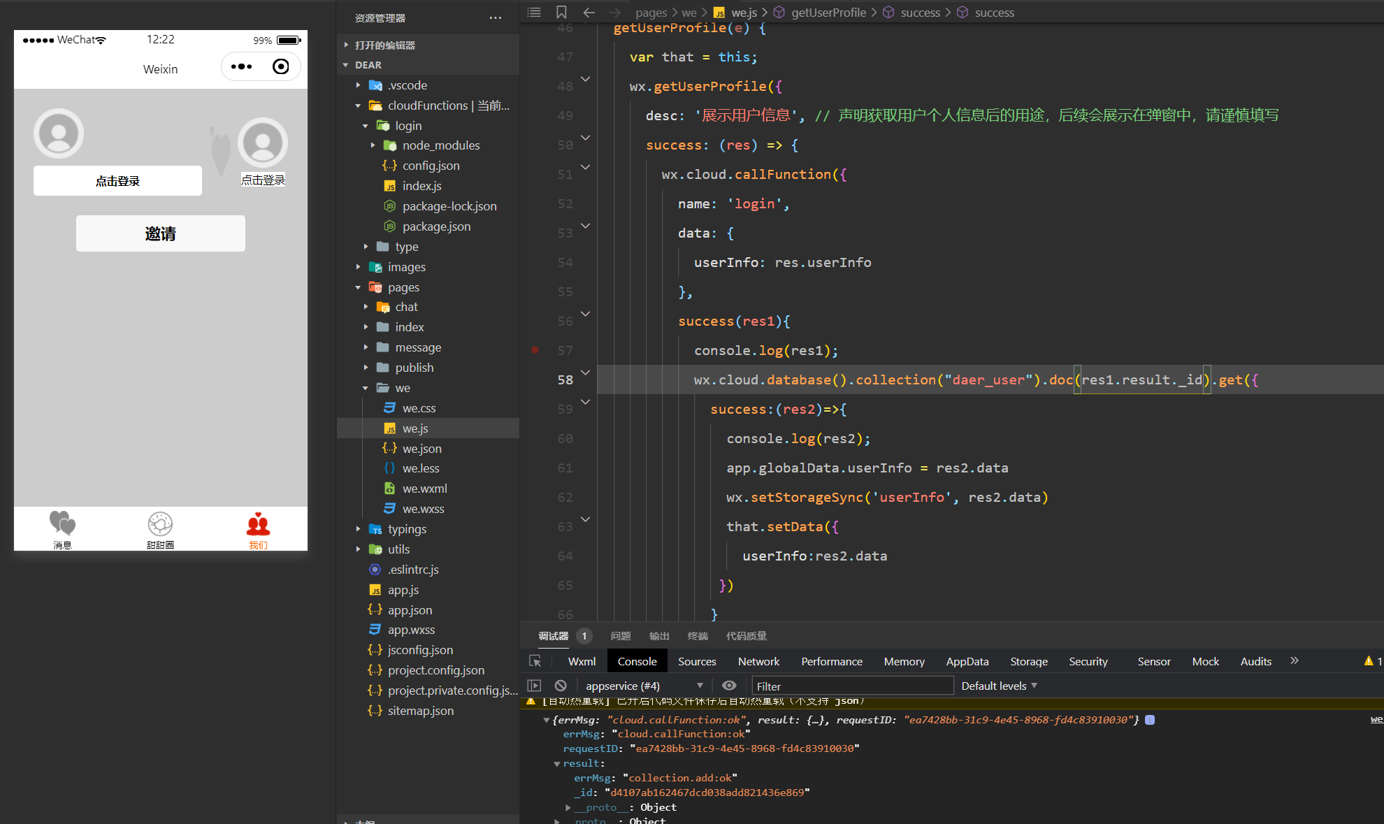The image size is (1384, 824).
Task: Collapse the cloudFunctions folder
Action: click(x=359, y=106)
